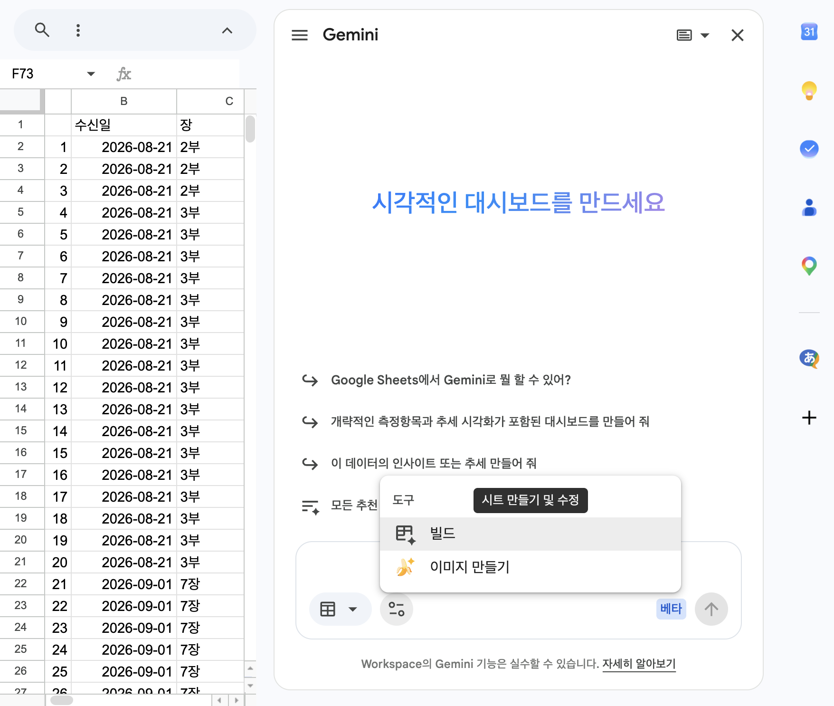Click the vertical scrollbar thumb of the sheet
The height and width of the screenshot is (706, 834).
(x=250, y=129)
